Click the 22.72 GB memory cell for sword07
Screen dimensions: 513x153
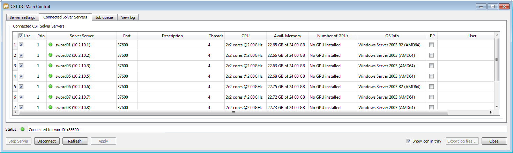[x=288, y=97]
